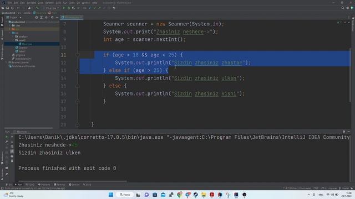
Task: Click Collapse All icon in Project panel header
Action: click(x=46, y=17)
